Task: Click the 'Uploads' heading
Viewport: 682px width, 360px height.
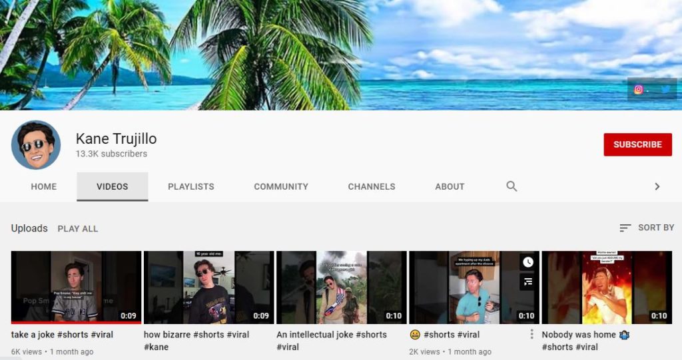Action: 29,228
